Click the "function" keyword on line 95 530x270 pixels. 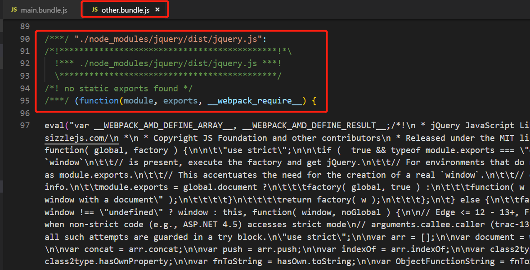coord(99,101)
